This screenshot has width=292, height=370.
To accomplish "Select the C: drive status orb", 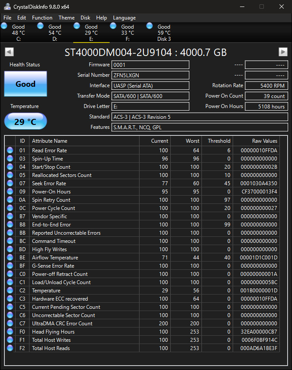I will click(x=4, y=26).
